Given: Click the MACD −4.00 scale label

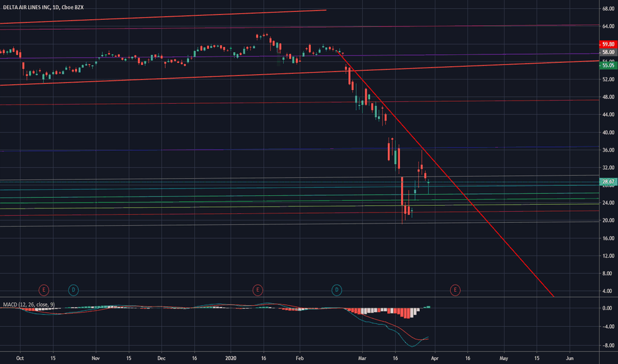Looking at the screenshot, I should pyautogui.click(x=607, y=327).
